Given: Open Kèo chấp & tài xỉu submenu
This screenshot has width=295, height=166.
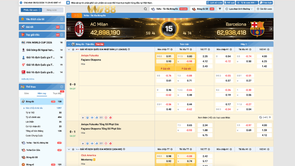Looking at the screenshot, I should 34,108.
